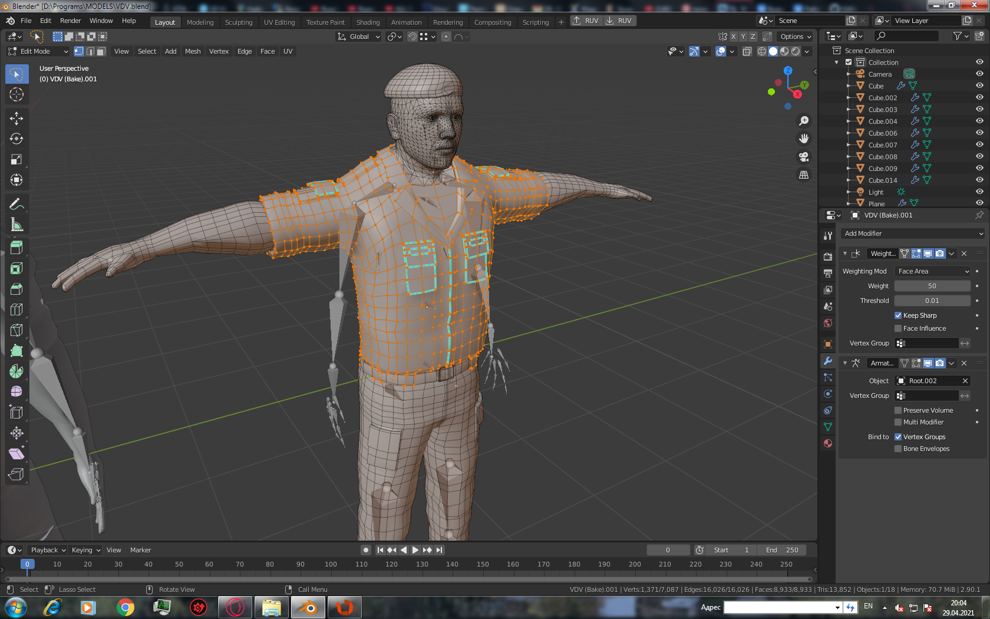Open the Options dropdown
The height and width of the screenshot is (619, 990).
point(796,37)
